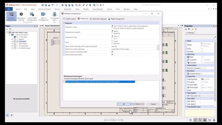
Task: Click the Drawing tab in Properties
Action: [x=190, y=33]
